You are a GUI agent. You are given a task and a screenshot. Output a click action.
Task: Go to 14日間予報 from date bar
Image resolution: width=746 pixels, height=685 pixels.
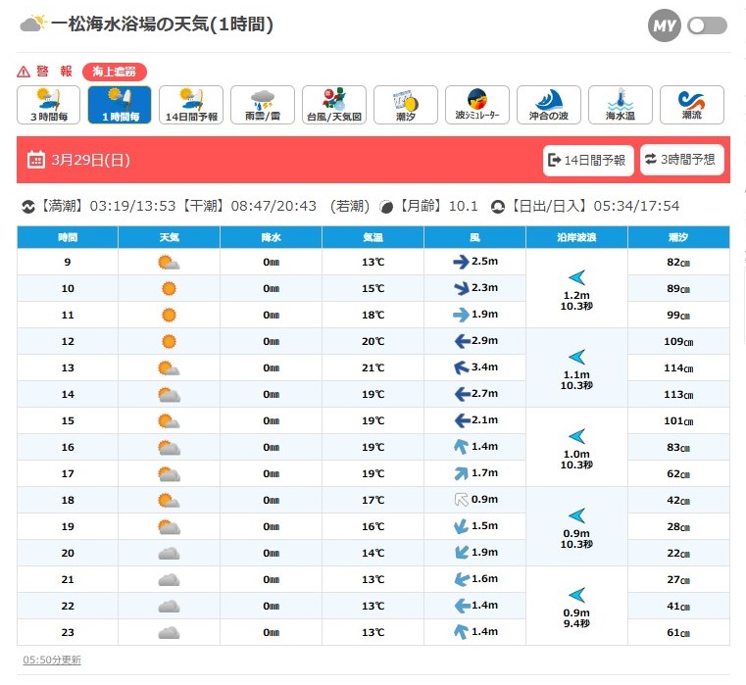tap(587, 160)
